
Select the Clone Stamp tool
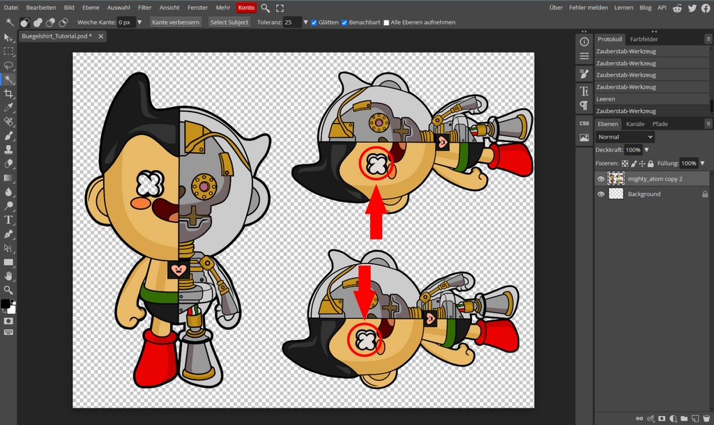[8, 150]
